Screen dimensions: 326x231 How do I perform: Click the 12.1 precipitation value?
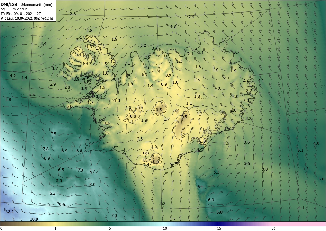10,212
